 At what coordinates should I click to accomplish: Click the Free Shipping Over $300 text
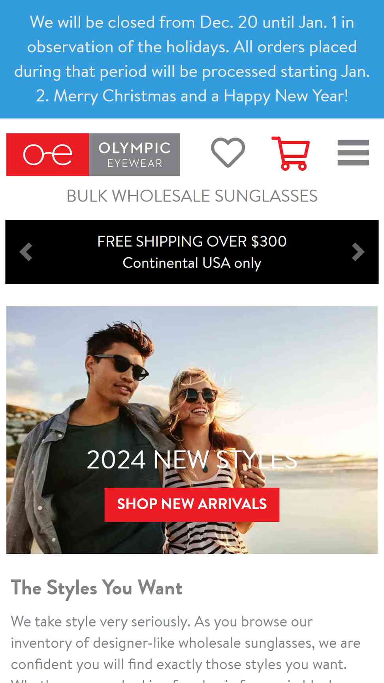192,241
